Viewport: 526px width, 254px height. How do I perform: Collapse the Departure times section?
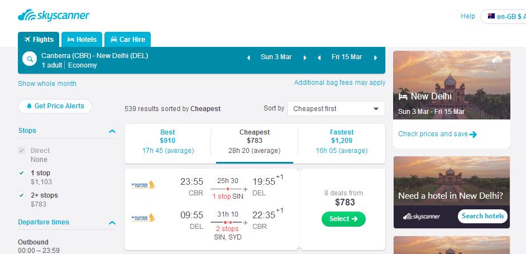coord(112,223)
